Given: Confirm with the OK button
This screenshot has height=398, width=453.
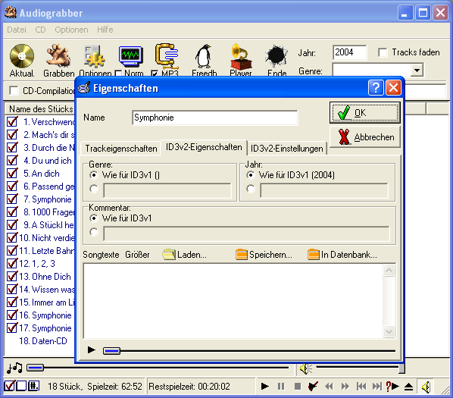Looking at the screenshot, I should coord(364,113).
